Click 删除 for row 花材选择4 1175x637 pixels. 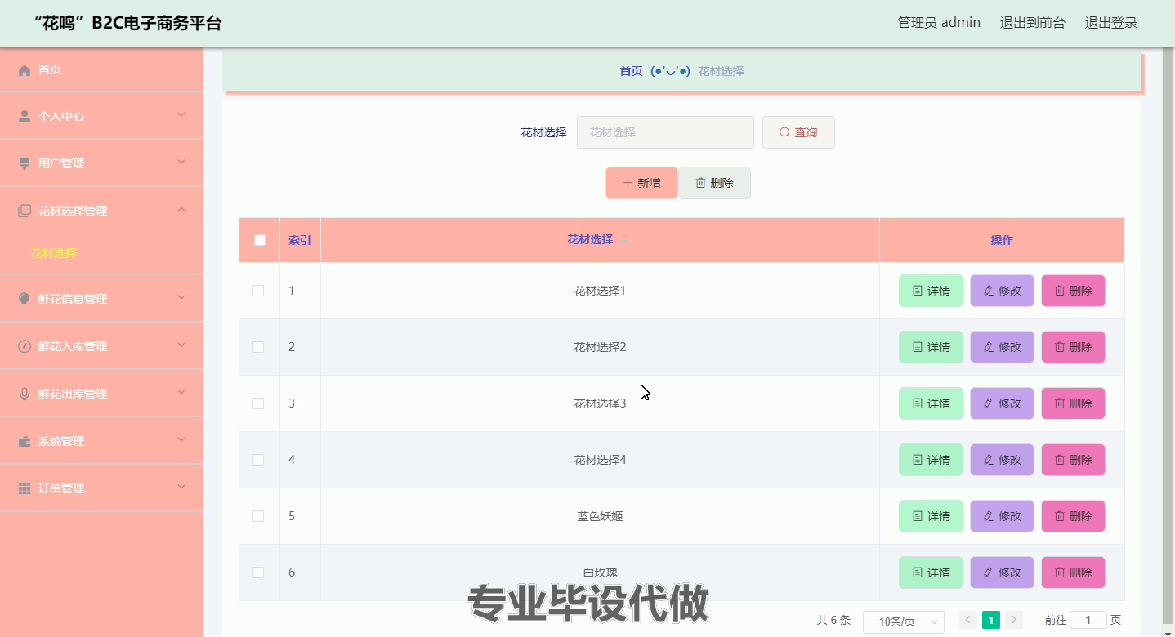[x=1073, y=460]
